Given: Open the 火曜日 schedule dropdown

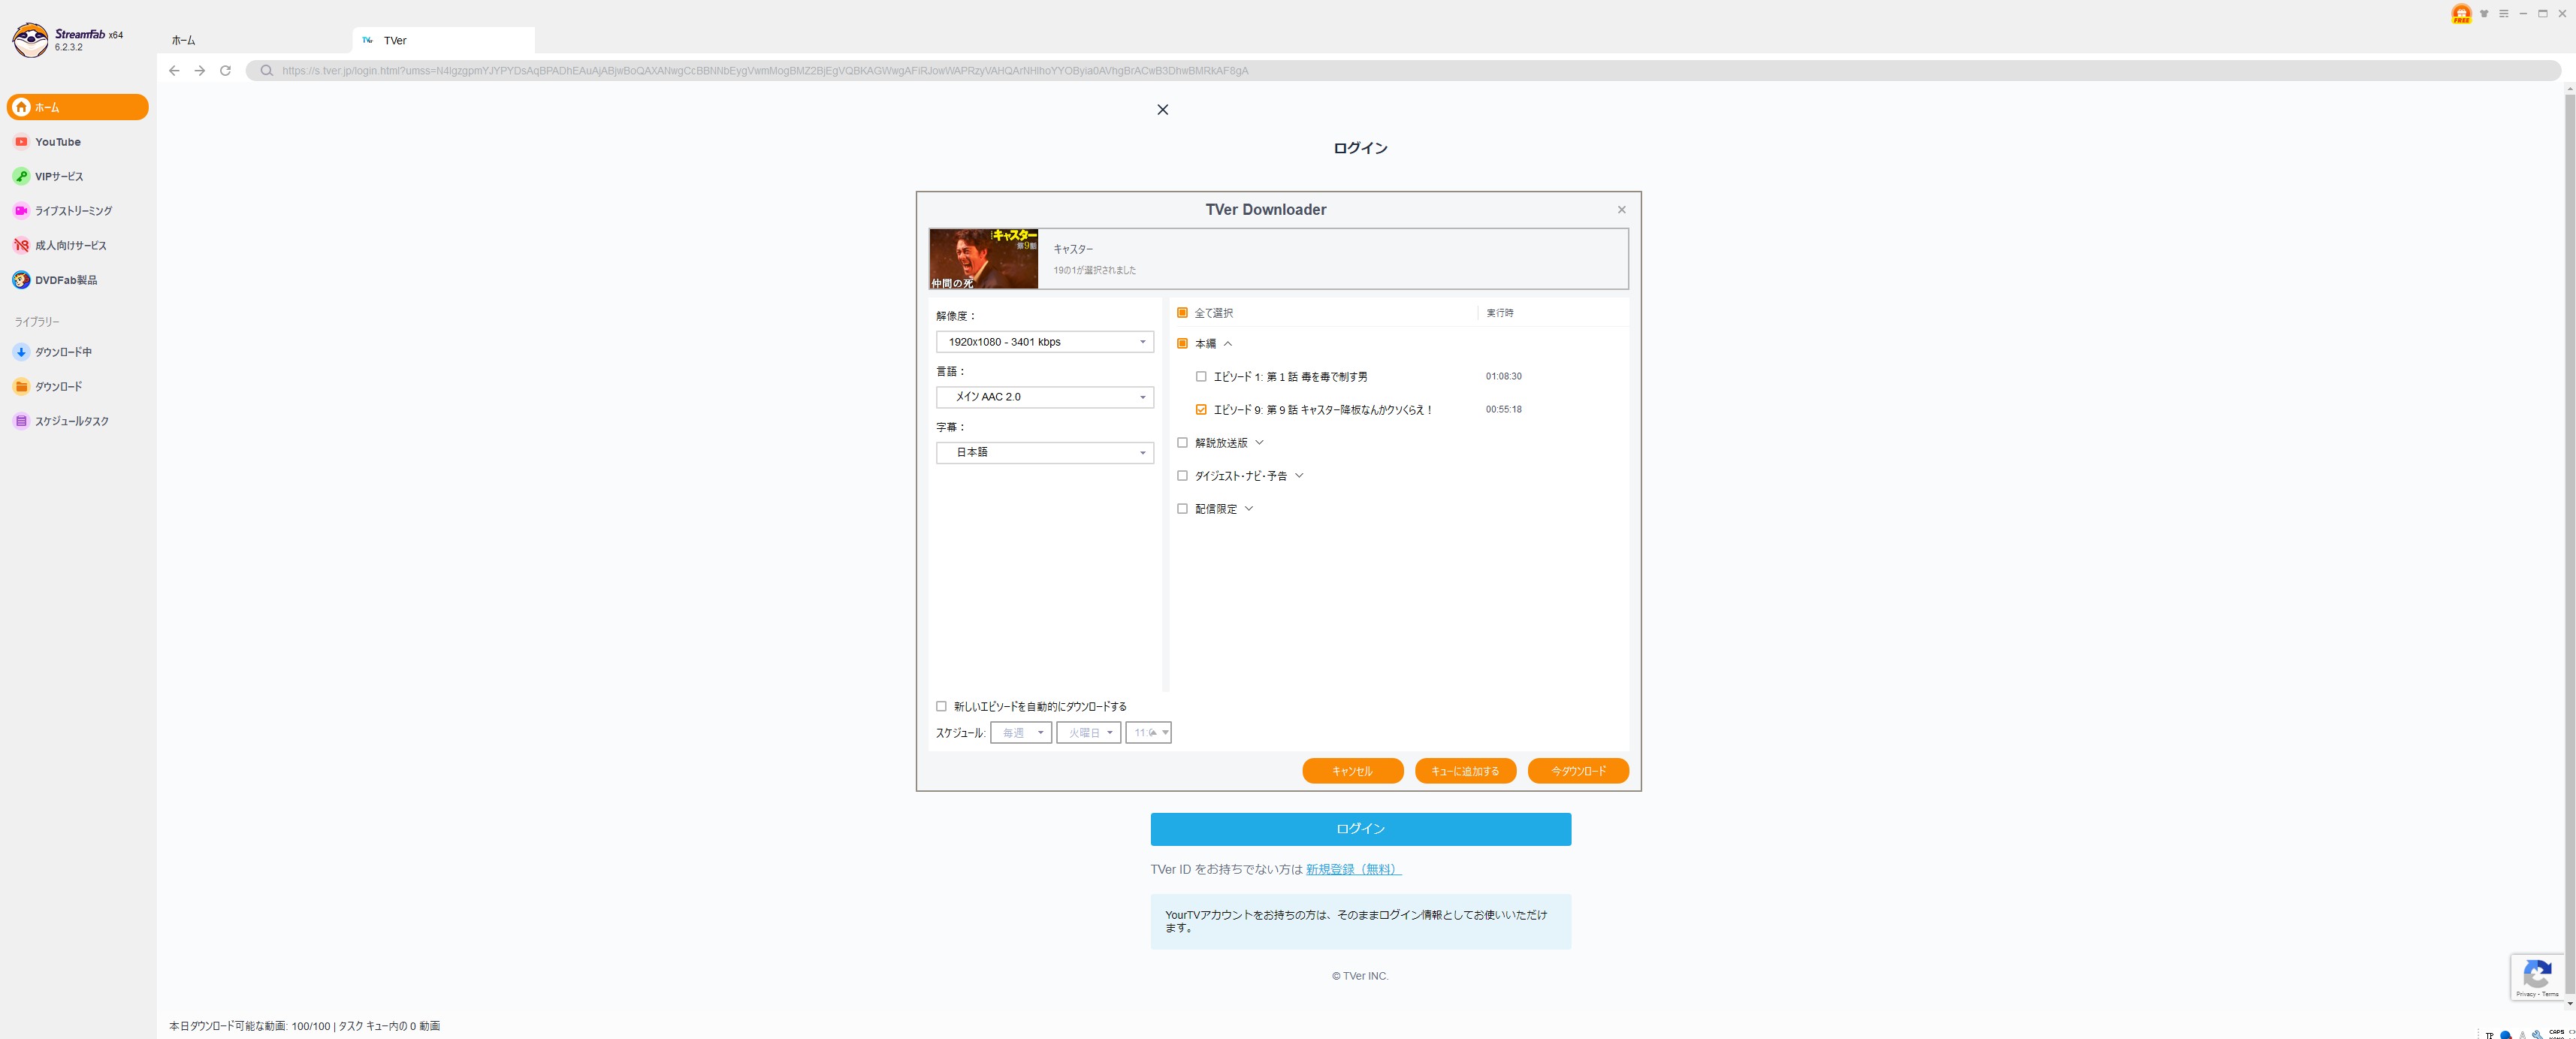Looking at the screenshot, I should pyautogui.click(x=1088, y=733).
